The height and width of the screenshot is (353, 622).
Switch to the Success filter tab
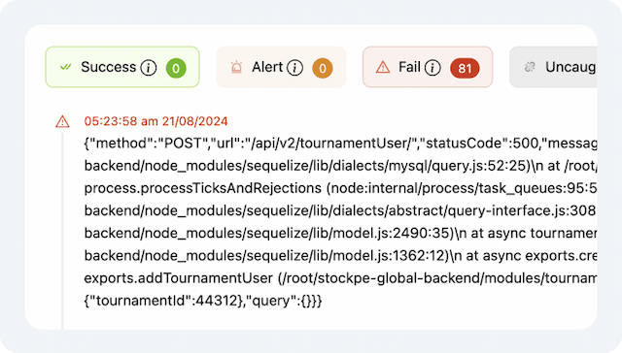[122, 67]
